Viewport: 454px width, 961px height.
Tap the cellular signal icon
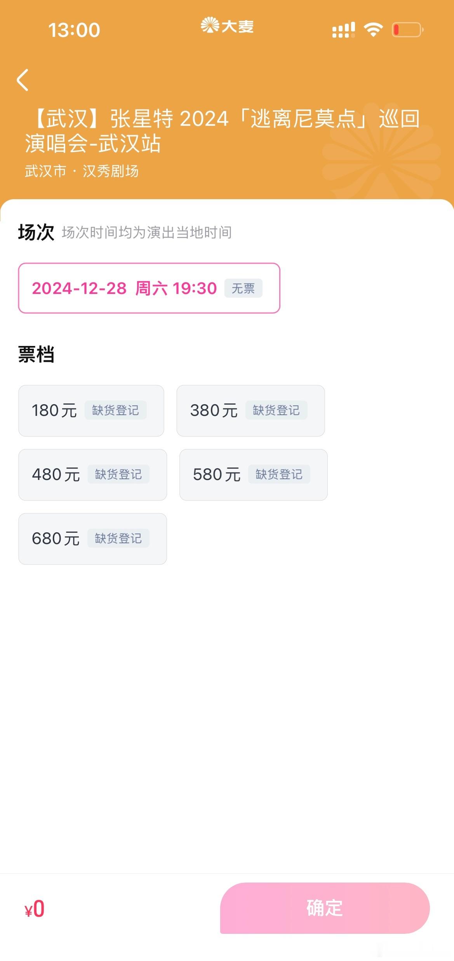coord(344,30)
